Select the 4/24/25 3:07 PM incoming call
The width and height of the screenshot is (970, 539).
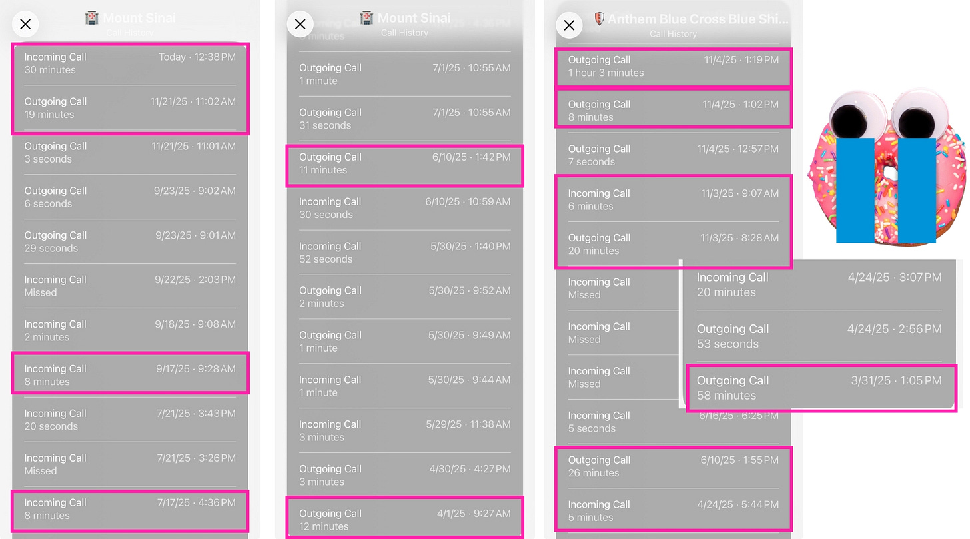coord(819,285)
